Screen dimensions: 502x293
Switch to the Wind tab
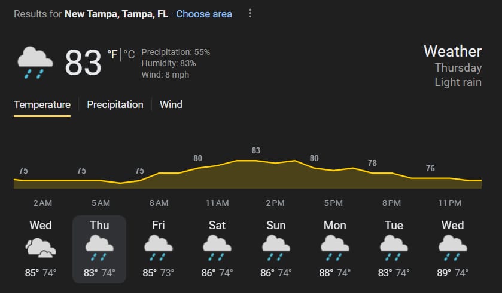coord(171,104)
